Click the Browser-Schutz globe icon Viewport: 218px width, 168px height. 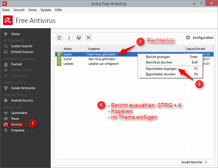6,70
